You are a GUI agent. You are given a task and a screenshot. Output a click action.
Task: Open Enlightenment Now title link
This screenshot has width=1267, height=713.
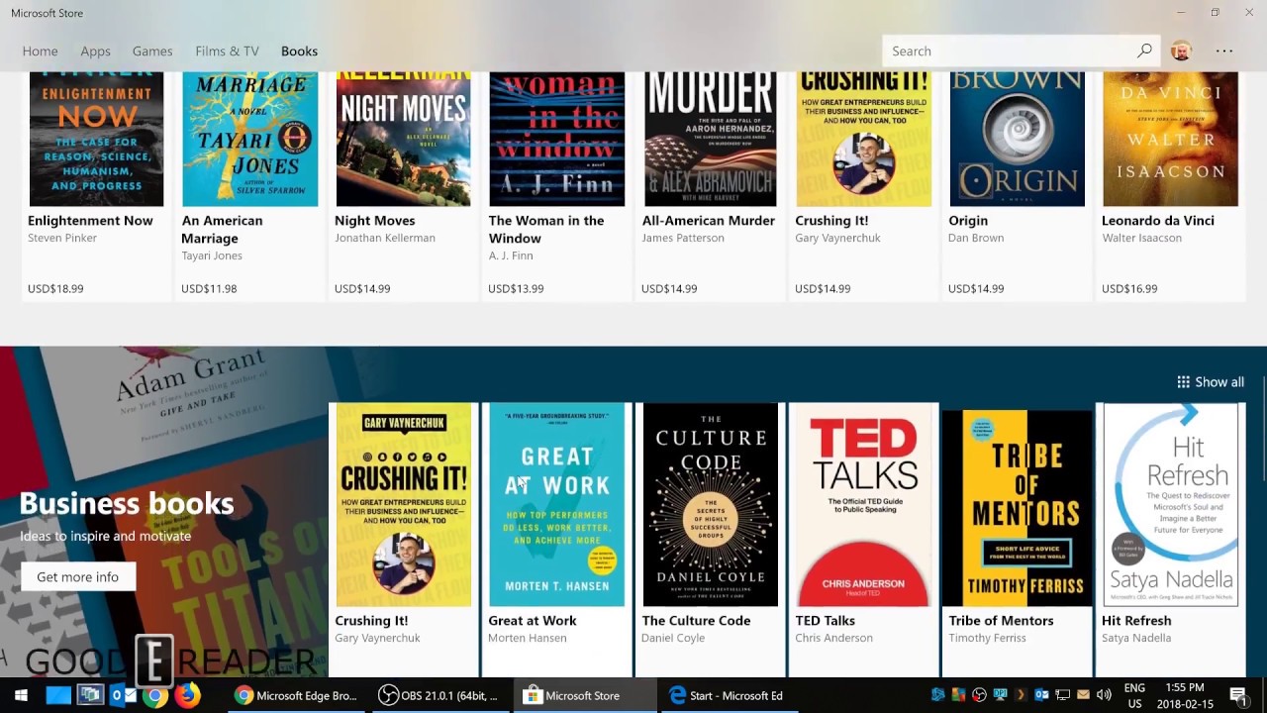pos(90,221)
